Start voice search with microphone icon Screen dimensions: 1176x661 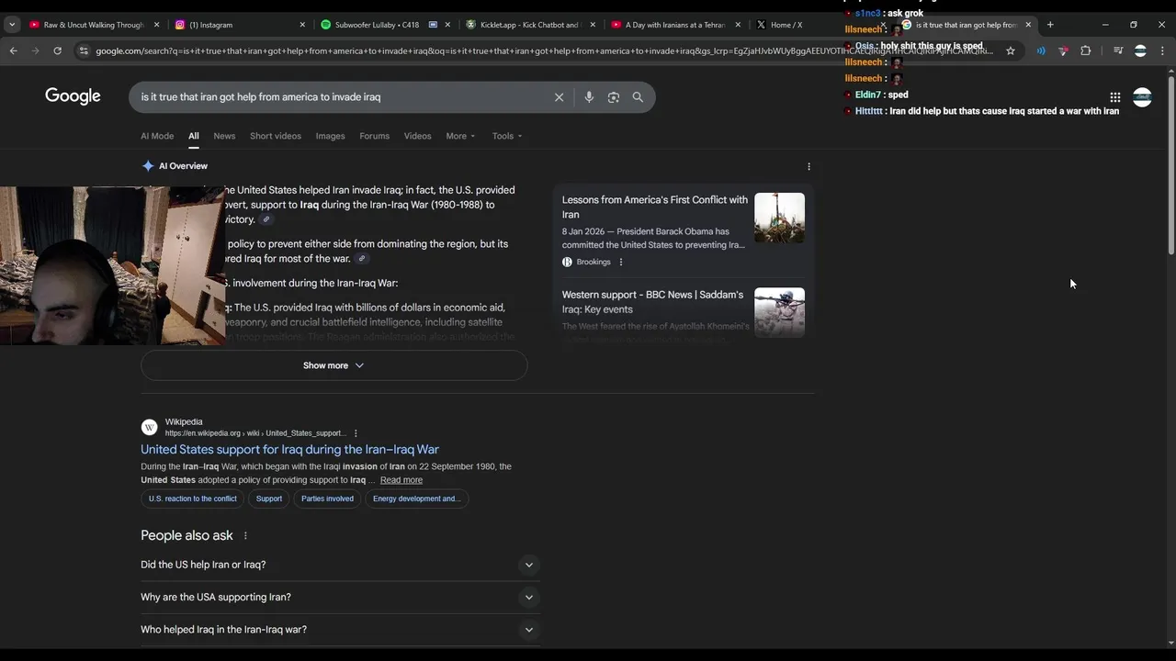(x=589, y=97)
